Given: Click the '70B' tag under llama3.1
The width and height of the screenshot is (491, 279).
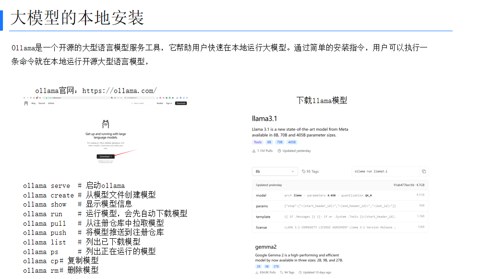Looking at the screenshot, I should [280, 142].
